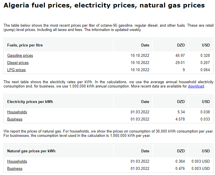Open Households link in natural gas table
The image size is (215, 175).
pyautogui.click(x=17, y=162)
